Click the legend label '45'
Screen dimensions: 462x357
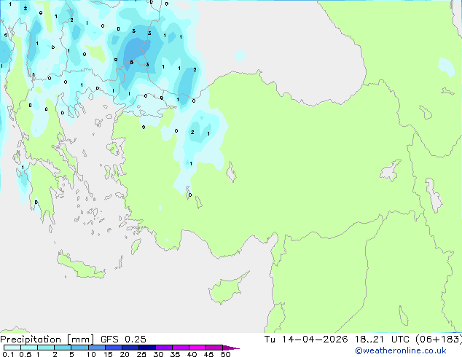(208, 354)
